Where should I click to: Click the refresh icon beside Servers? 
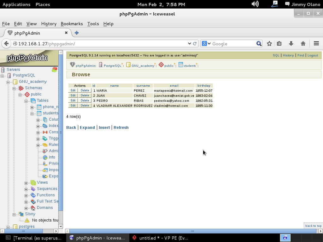(55, 70)
